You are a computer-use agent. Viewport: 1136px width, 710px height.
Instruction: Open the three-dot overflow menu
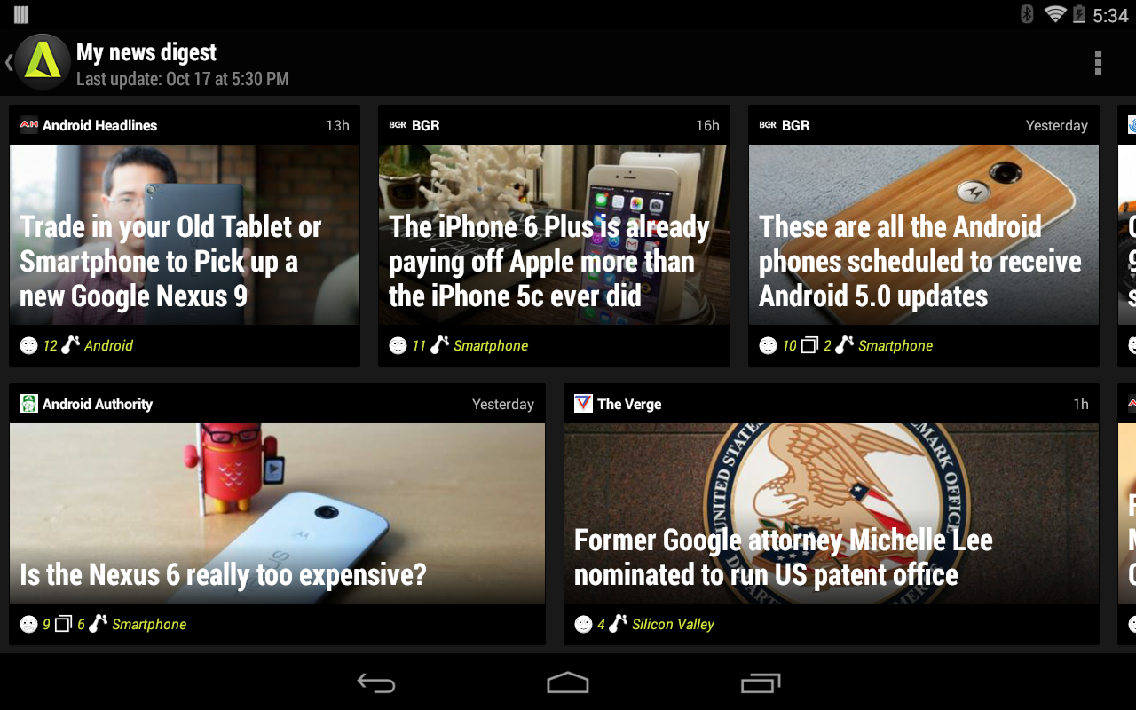[x=1098, y=63]
